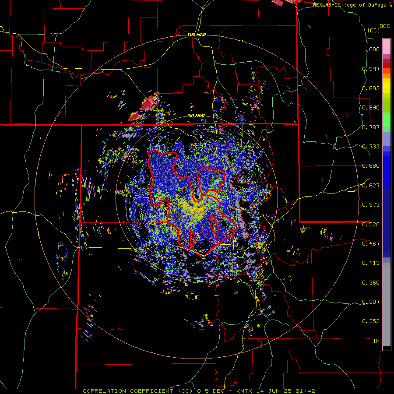Click the 0.840 scale value
This screenshot has width=394, height=394.
tap(371, 108)
